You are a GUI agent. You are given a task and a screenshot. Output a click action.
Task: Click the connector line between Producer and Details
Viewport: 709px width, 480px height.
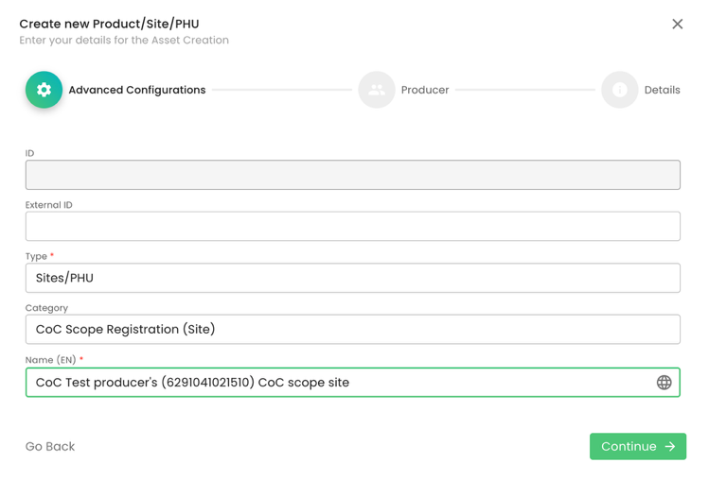tap(524, 90)
